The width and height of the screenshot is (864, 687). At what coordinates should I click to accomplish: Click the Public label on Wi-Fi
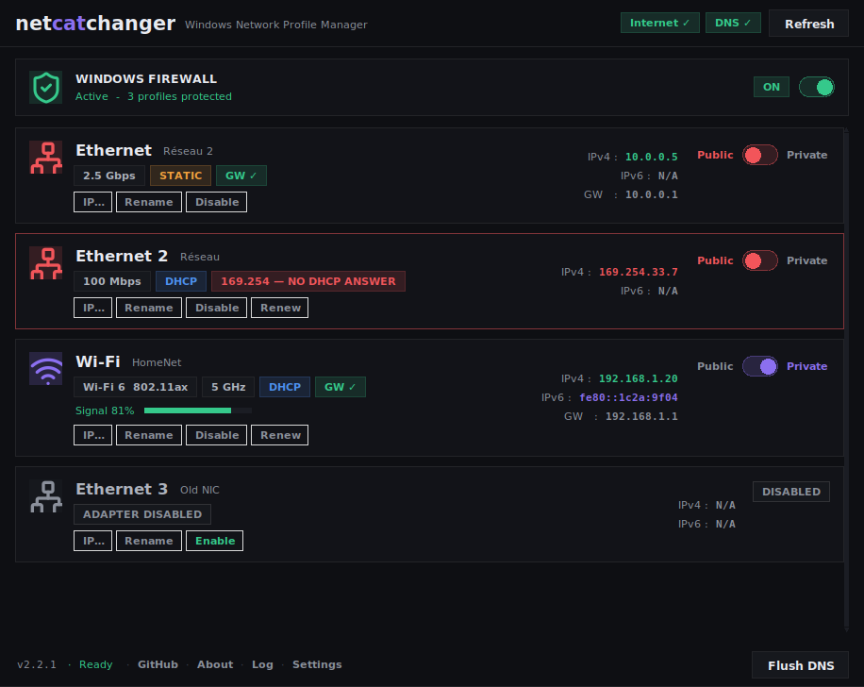pyautogui.click(x=715, y=367)
